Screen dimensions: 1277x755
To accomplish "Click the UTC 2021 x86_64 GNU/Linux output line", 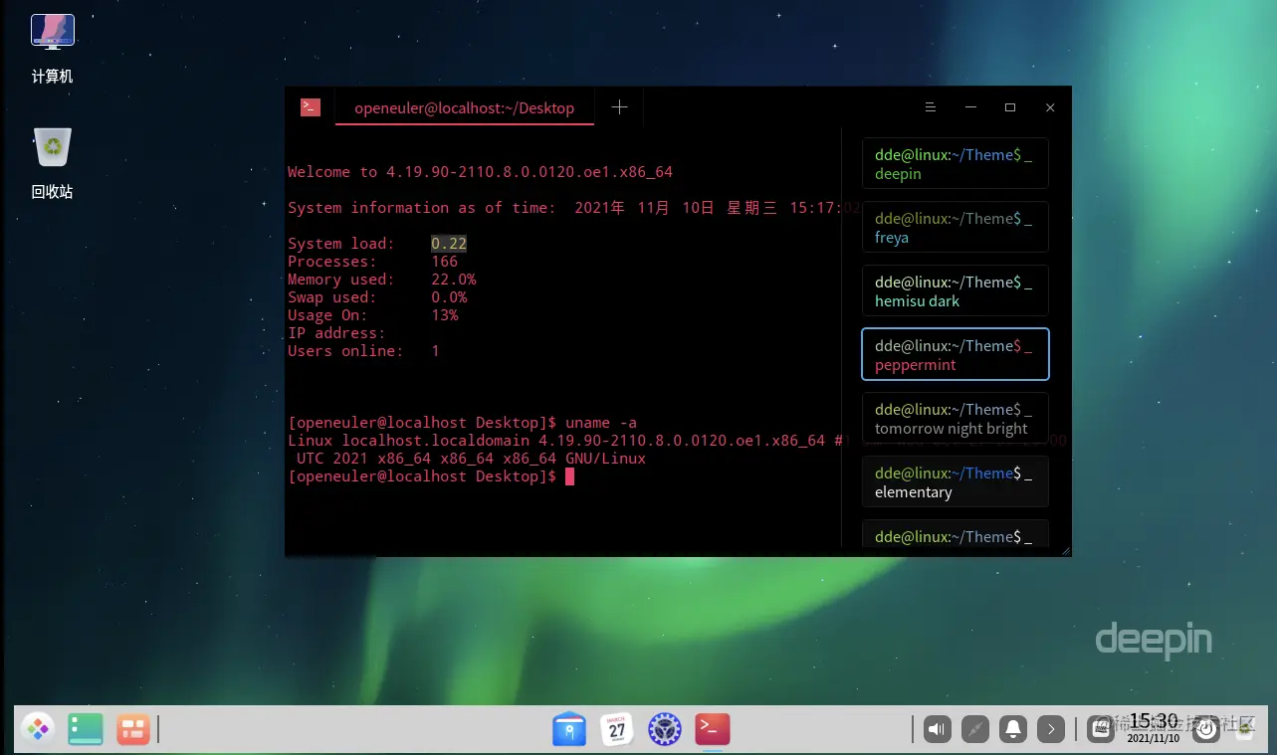I will (471, 459).
